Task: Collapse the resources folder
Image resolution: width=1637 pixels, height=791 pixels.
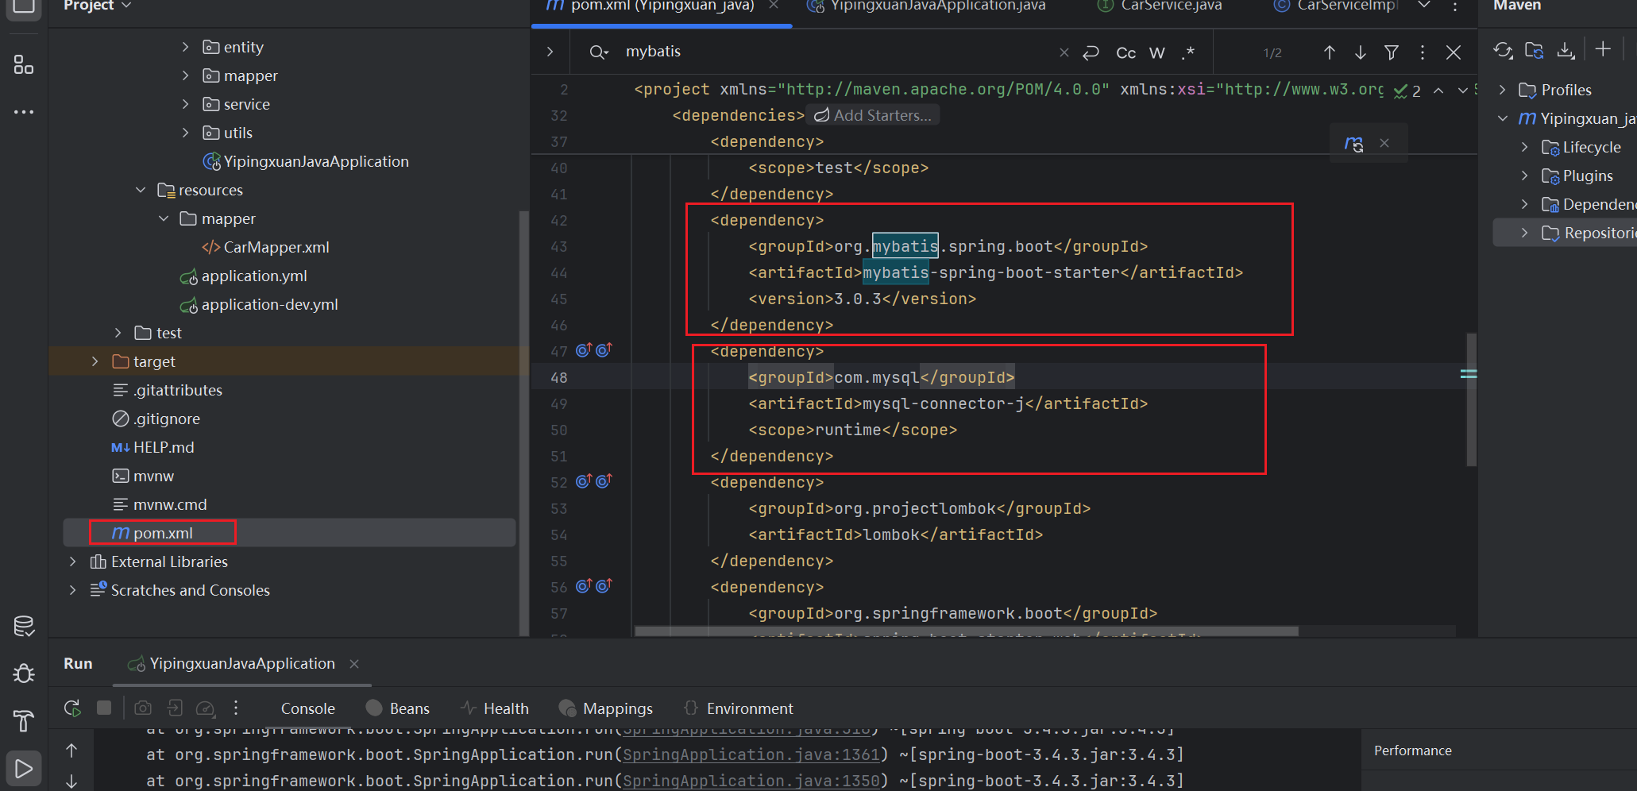Action: [141, 190]
